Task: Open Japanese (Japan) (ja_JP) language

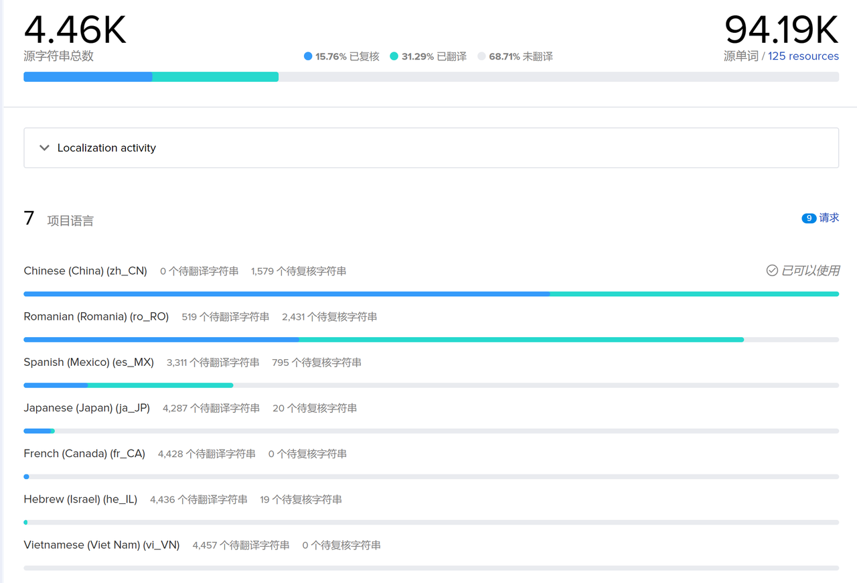Action: [x=86, y=407]
